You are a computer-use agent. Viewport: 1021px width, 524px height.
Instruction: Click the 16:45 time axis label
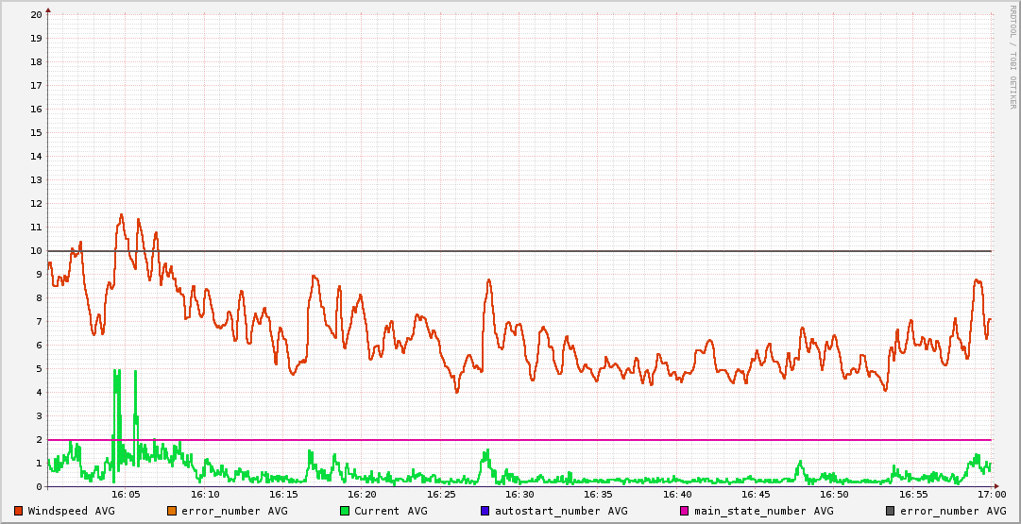click(x=756, y=494)
